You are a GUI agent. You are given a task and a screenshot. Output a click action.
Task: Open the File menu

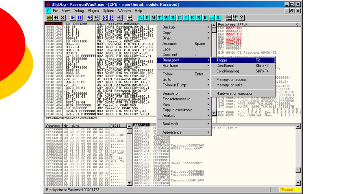point(56,11)
